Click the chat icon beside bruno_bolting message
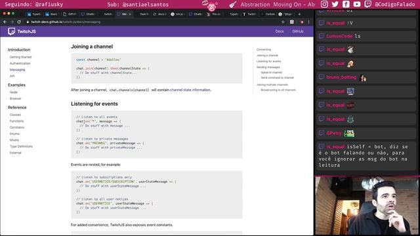 322,77
